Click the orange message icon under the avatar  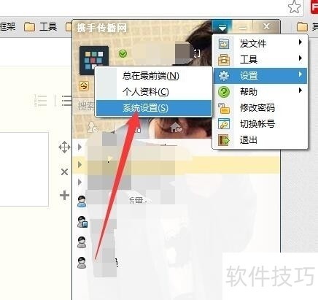click(84, 86)
